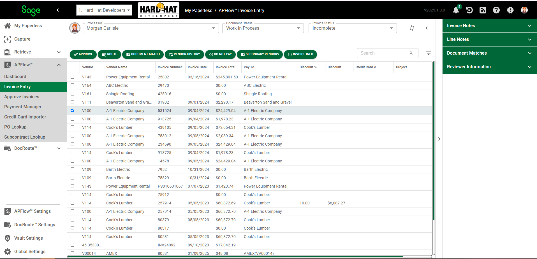The height and width of the screenshot is (259, 537).
Task: Click the Route button
Action: tap(109, 54)
